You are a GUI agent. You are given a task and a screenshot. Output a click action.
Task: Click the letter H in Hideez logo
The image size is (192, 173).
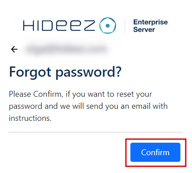[29, 25]
